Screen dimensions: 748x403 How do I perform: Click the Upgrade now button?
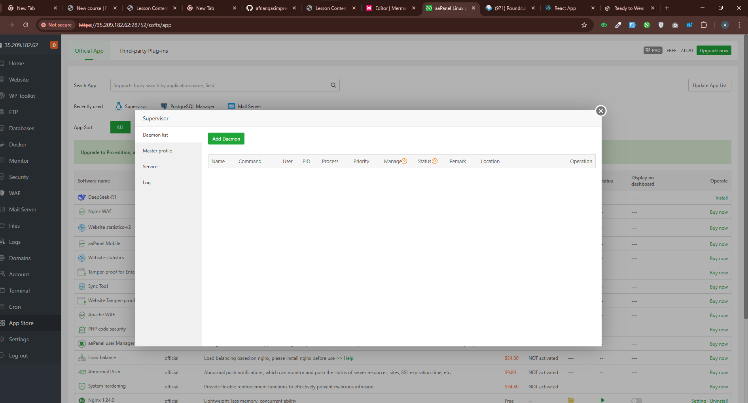714,50
